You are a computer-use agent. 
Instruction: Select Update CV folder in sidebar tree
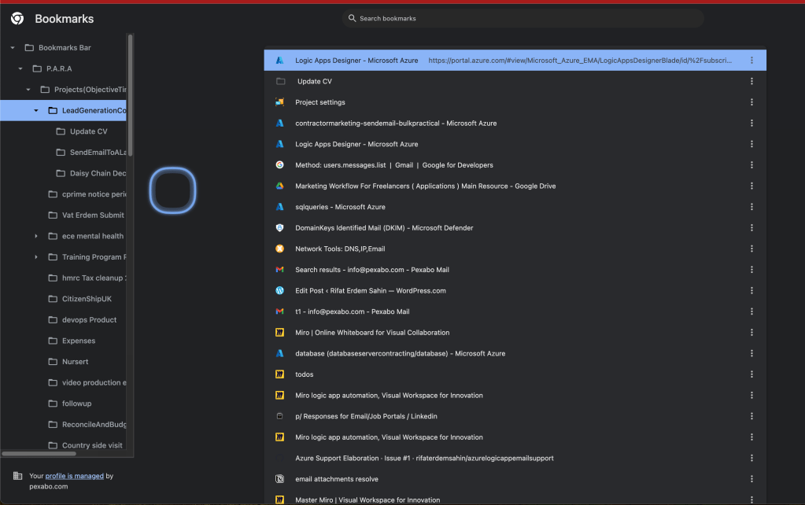[89, 132]
